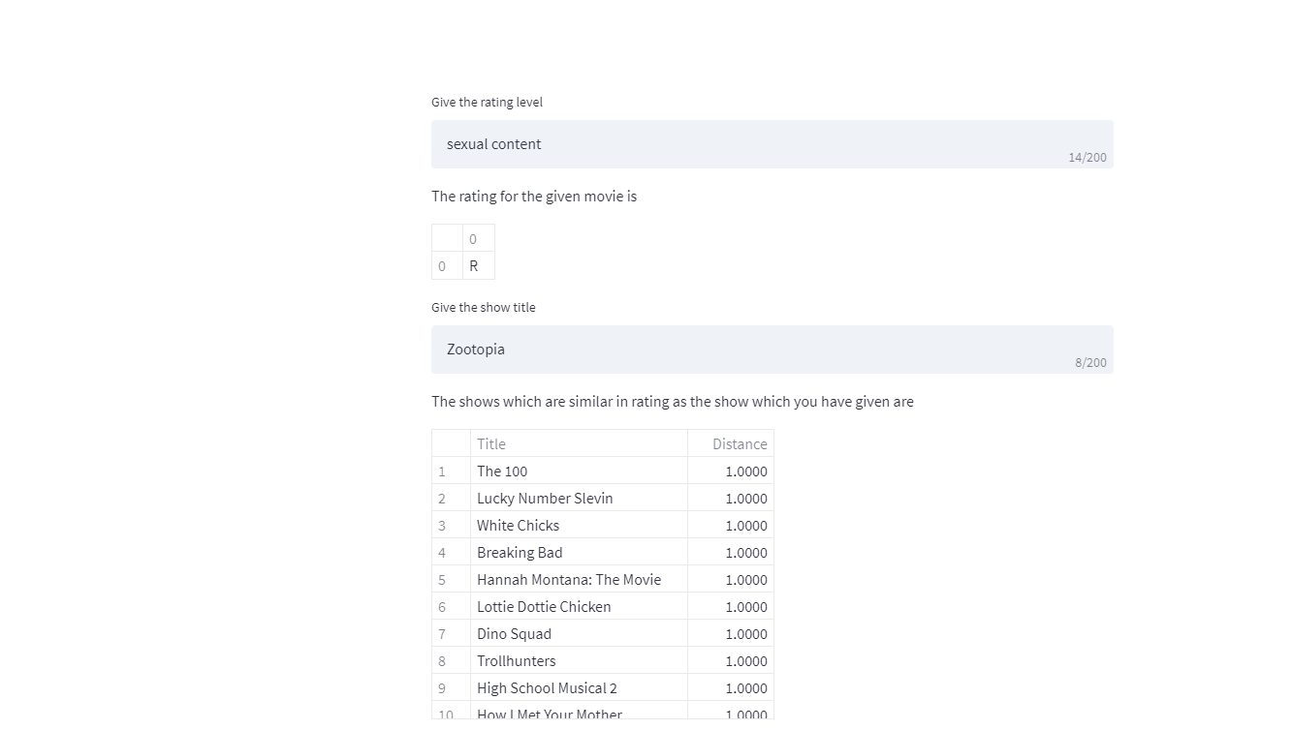This screenshot has width=1293, height=730.
Task: Click the 'Lucky Number Slevin' cell
Action: [x=545, y=498]
